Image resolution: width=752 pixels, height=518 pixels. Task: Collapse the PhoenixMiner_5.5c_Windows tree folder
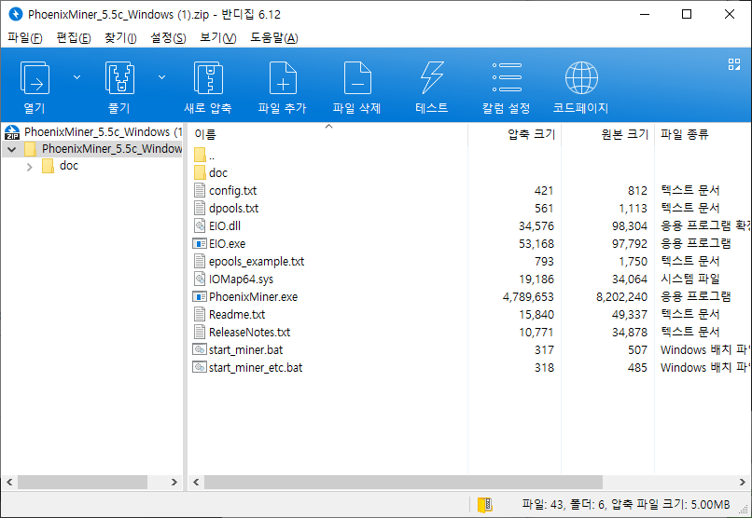pyautogui.click(x=12, y=149)
